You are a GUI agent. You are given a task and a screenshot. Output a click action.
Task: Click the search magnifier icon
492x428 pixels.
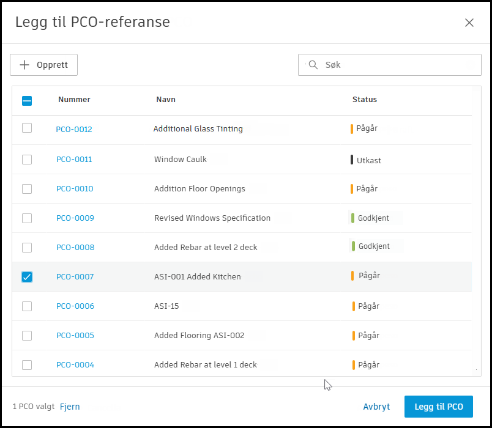point(313,65)
